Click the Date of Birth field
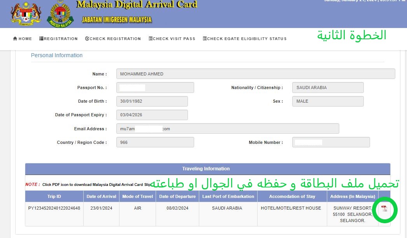Screen dimensions: 407x238 tap(152, 101)
